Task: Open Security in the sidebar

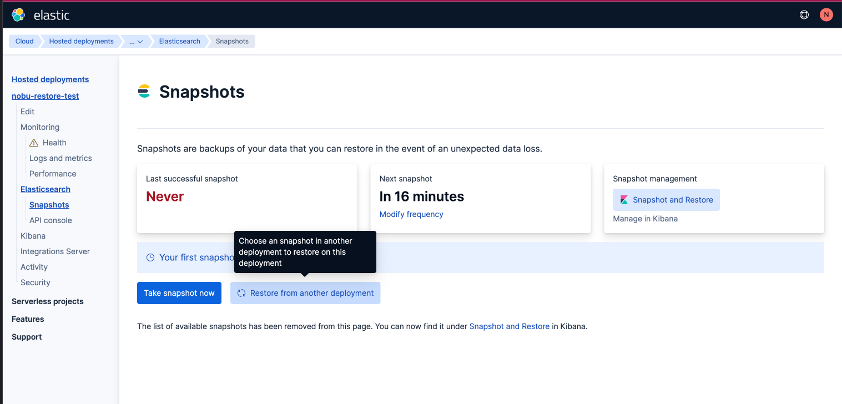Action: [36, 282]
